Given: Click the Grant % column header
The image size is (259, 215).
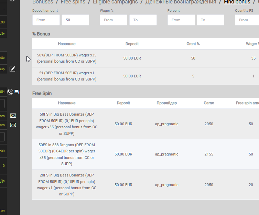Looking at the screenshot, I should coord(193,44).
